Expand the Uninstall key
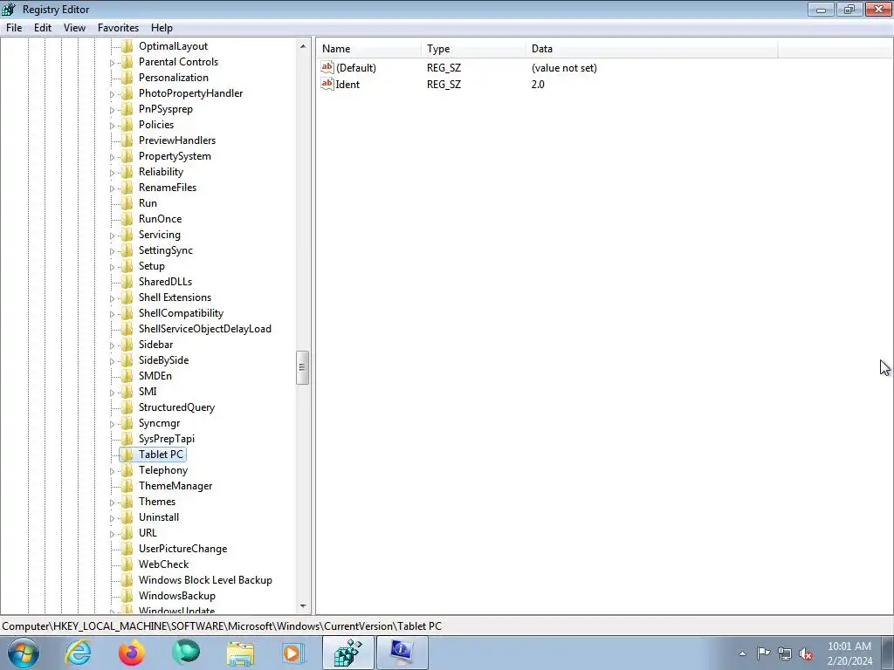Viewport: 894px width, 670px height. point(113,518)
